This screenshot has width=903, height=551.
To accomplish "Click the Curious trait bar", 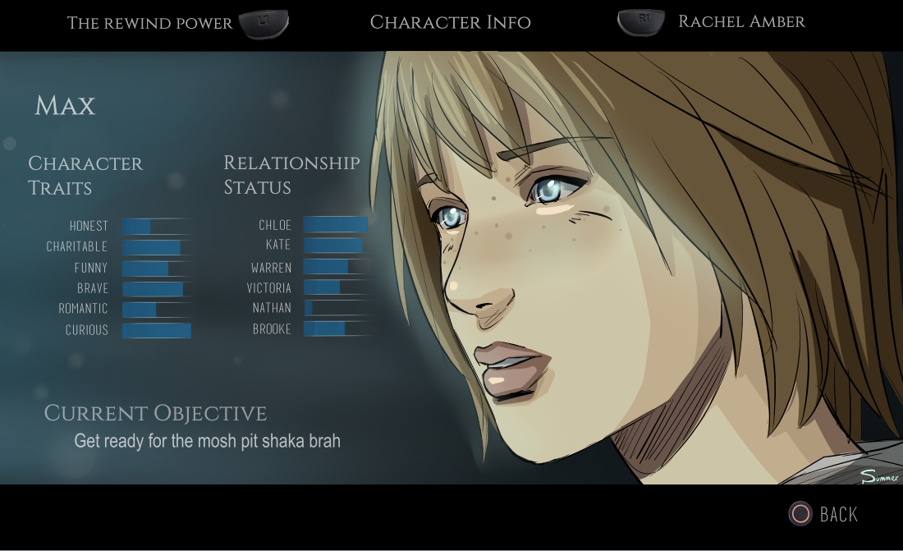I will [157, 330].
